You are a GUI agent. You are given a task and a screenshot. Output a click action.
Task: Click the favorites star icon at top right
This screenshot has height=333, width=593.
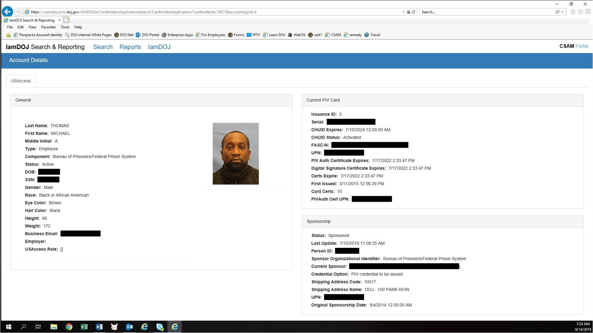coord(581,12)
